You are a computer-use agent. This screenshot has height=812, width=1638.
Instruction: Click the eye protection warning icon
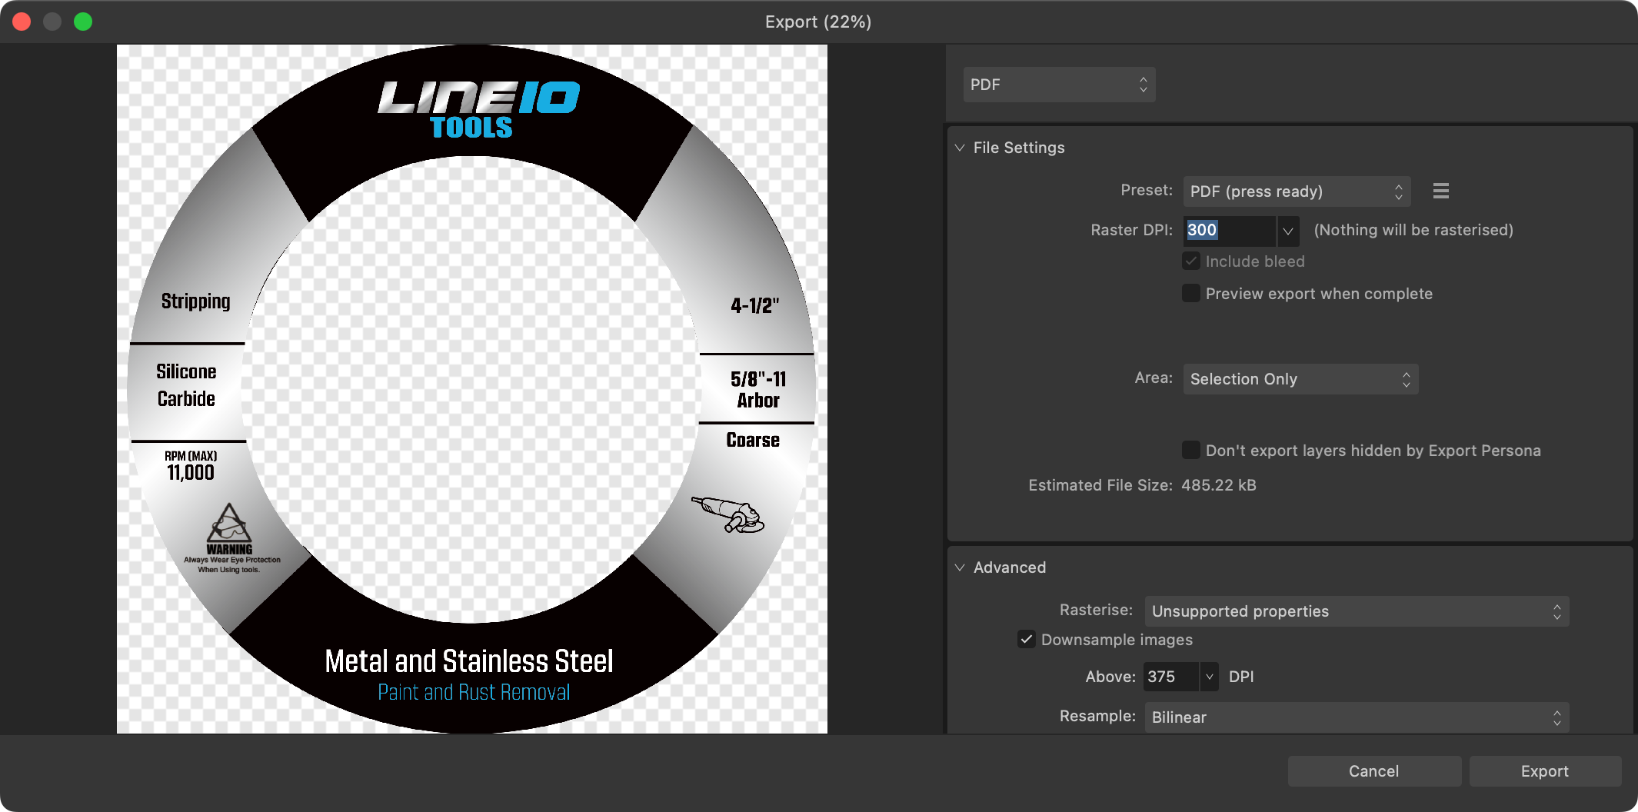(228, 524)
